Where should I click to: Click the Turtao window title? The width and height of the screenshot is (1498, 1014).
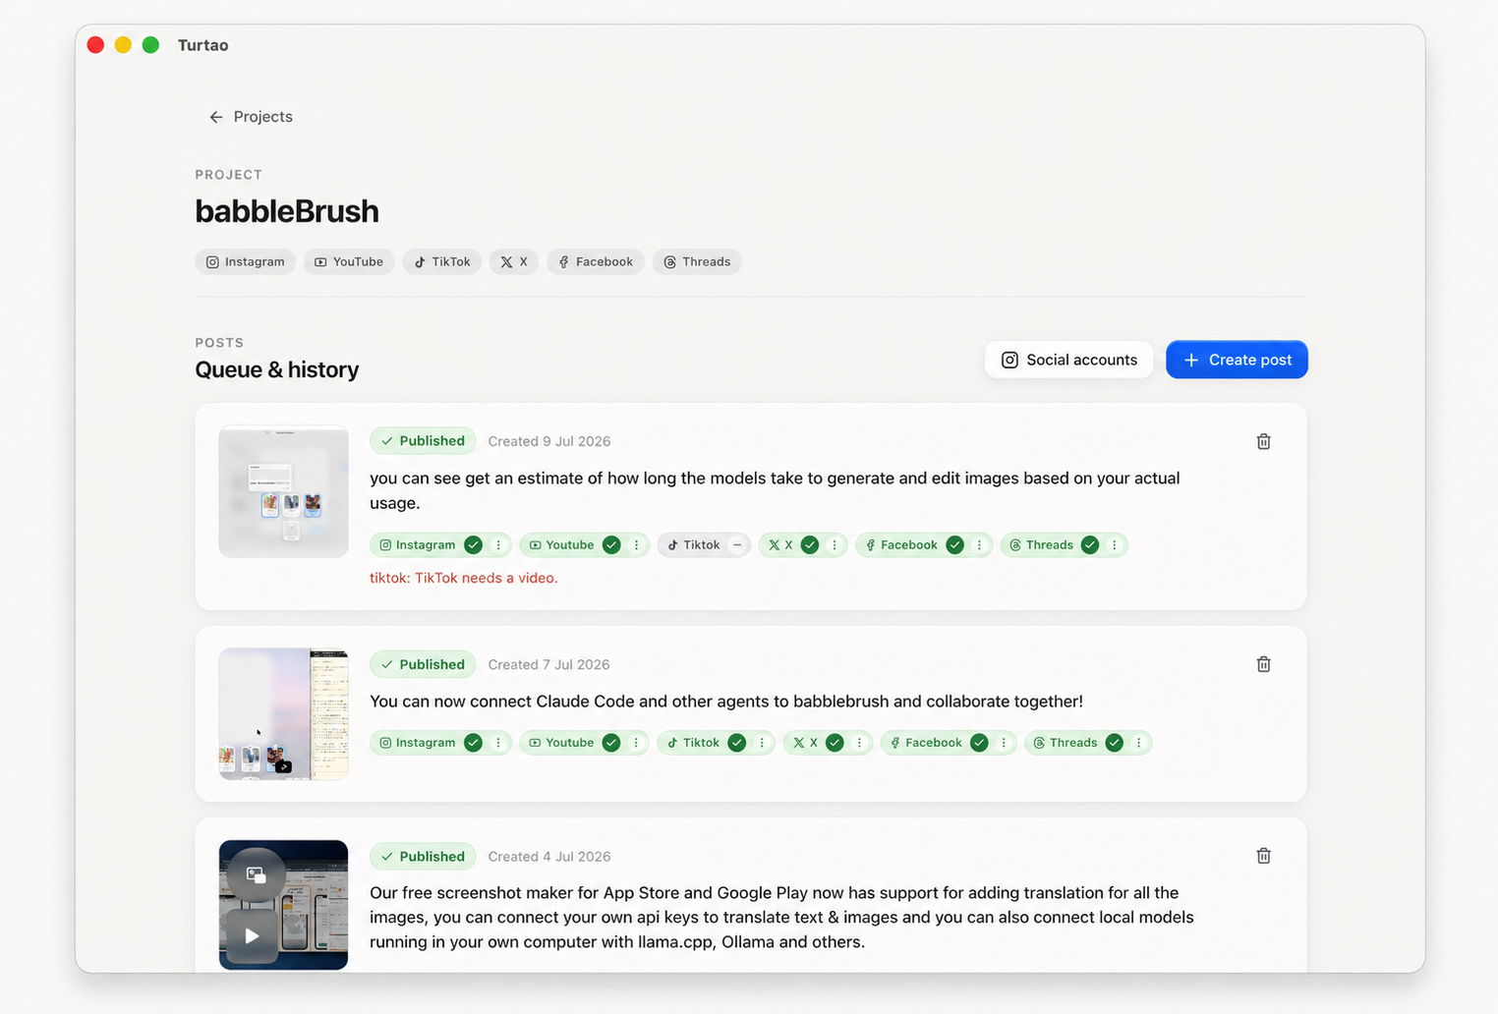pyautogui.click(x=203, y=45)
